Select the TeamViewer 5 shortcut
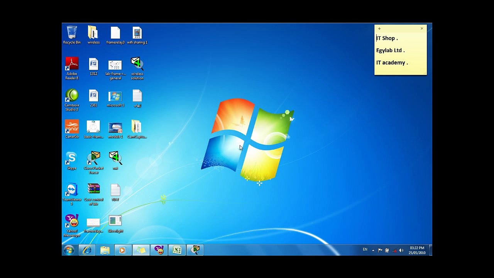This screenshot has height=278, width=494. (72, 194)
